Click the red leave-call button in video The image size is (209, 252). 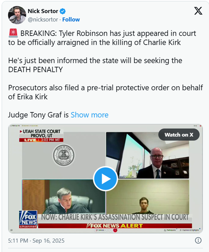115,230
